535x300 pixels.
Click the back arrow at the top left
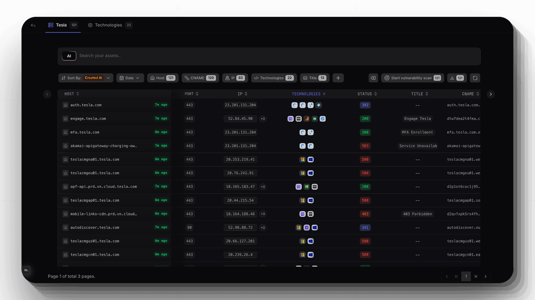tap(33, 25)
